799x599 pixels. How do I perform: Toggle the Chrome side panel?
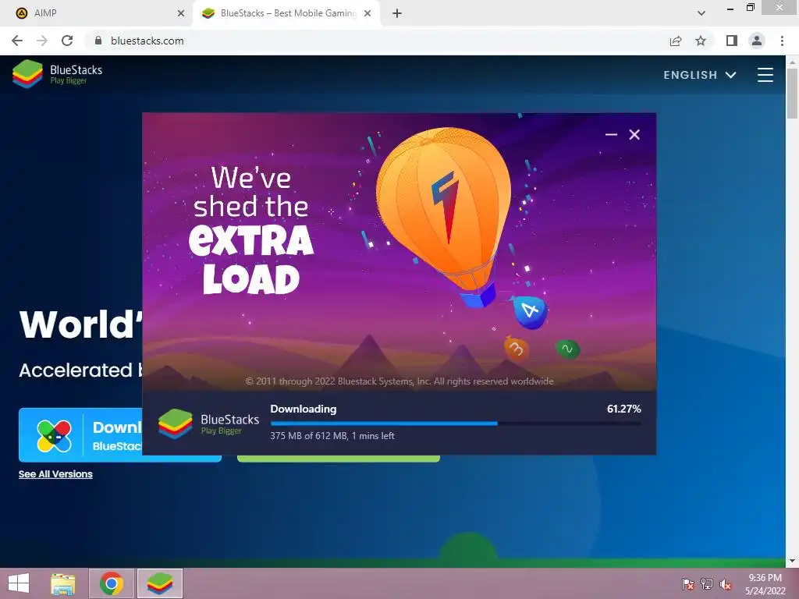732,41
